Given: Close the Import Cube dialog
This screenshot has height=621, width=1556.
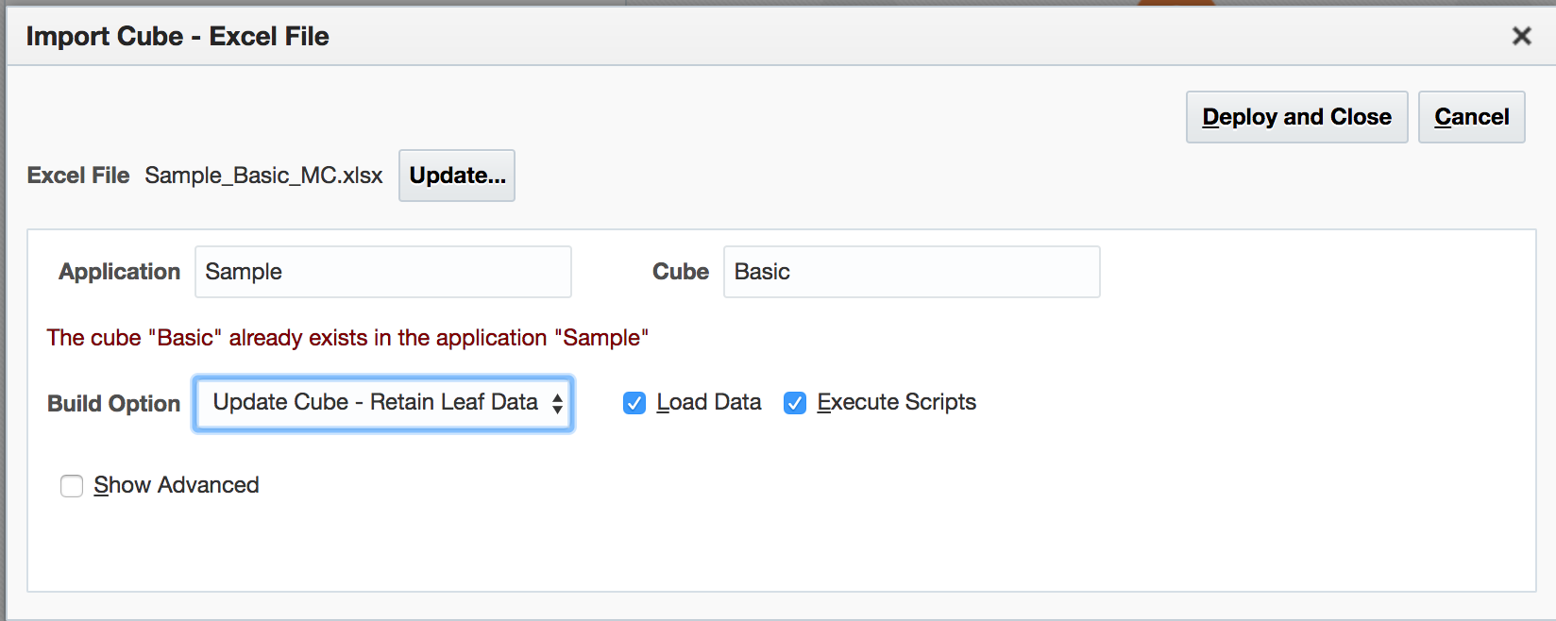Looking at the screenshot, I should point(1521,36).
